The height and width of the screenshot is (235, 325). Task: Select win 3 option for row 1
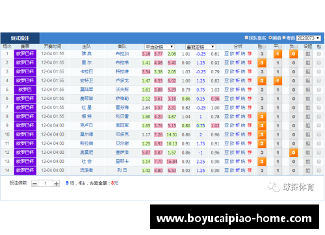pos(262,54)
